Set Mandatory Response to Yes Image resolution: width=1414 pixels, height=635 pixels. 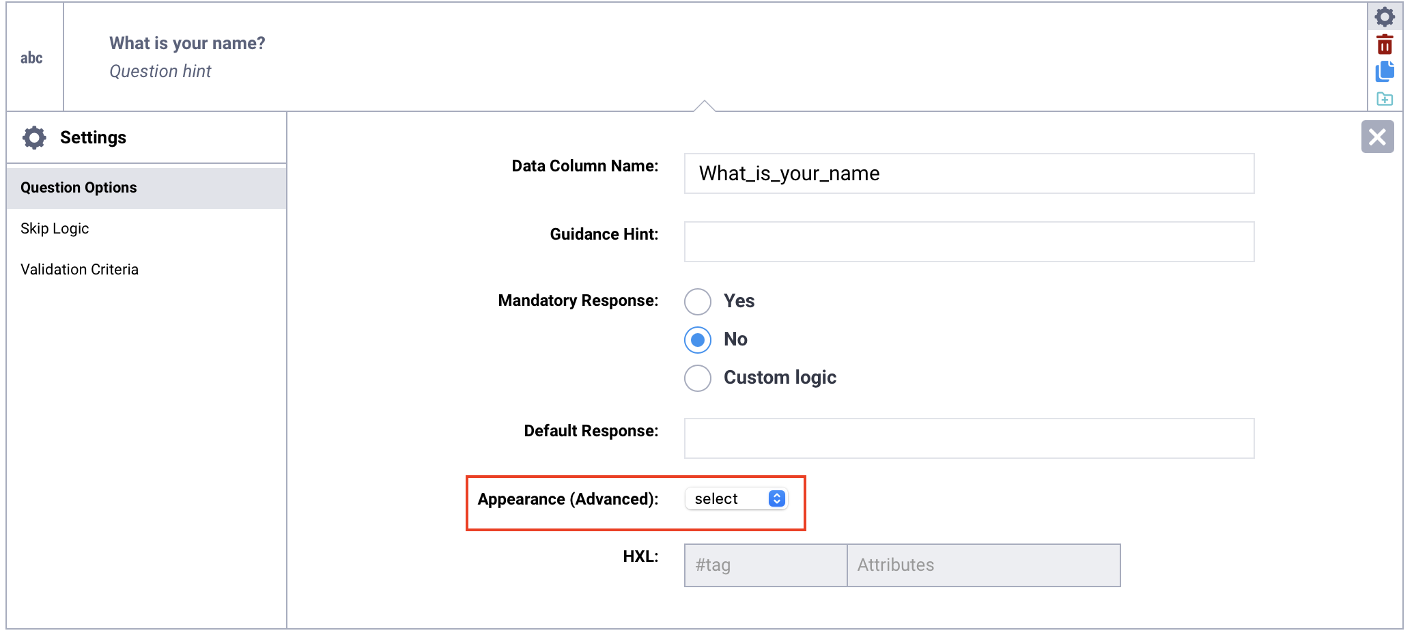click(698, 301)
